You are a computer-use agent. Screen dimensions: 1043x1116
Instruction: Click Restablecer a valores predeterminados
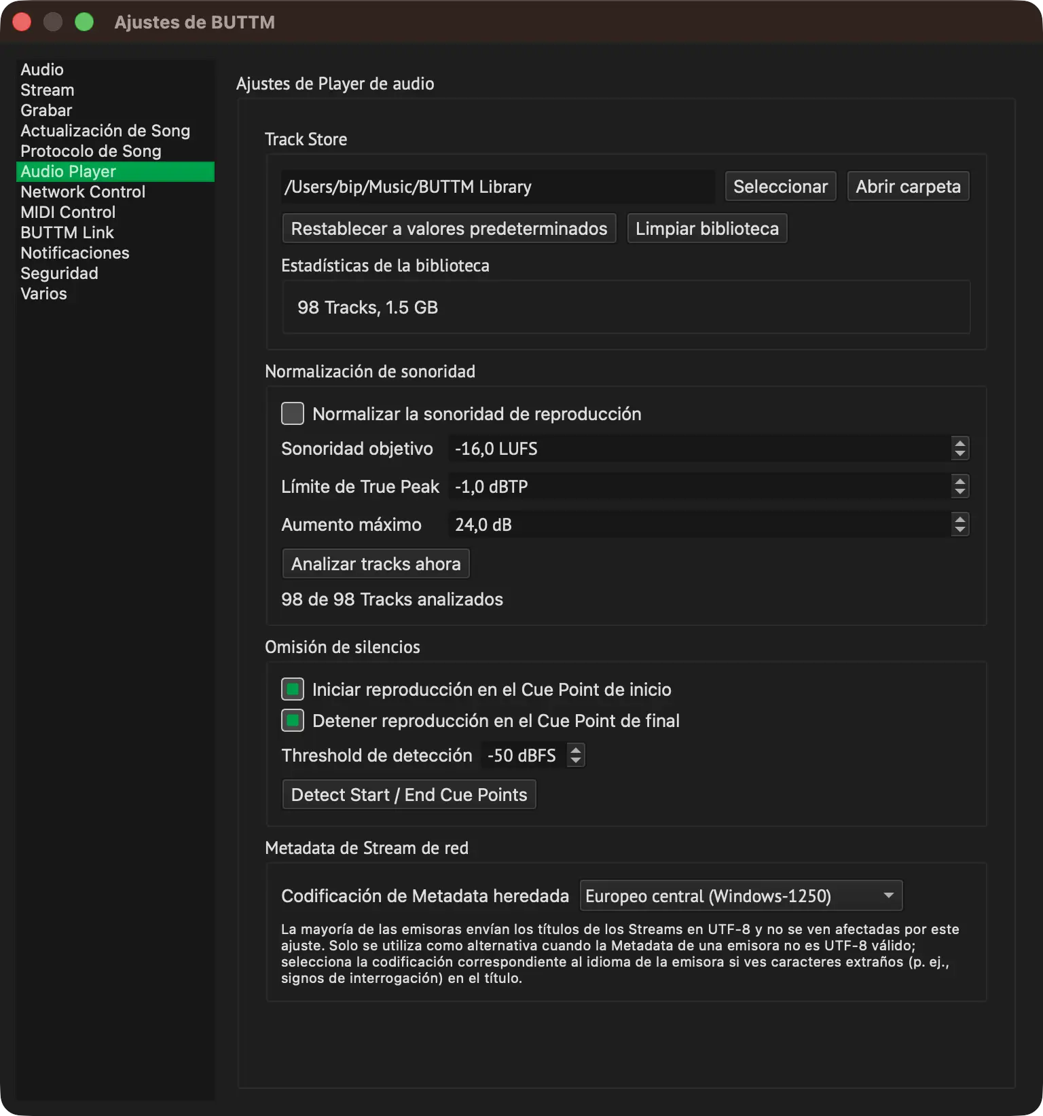(449, 229)
